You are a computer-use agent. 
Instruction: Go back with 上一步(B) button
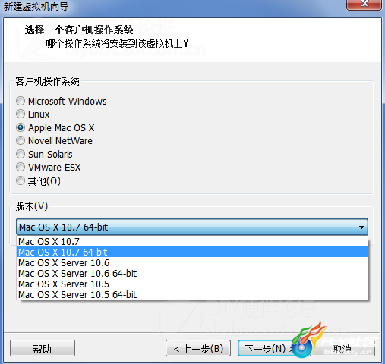pos(198,348)
